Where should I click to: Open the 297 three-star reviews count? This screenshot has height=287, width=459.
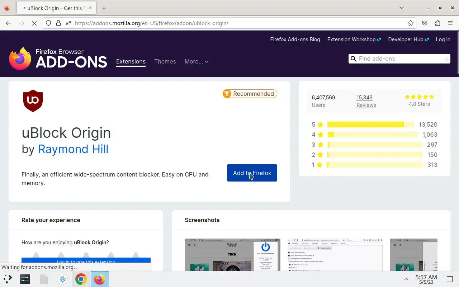click(x=432, y=145)
